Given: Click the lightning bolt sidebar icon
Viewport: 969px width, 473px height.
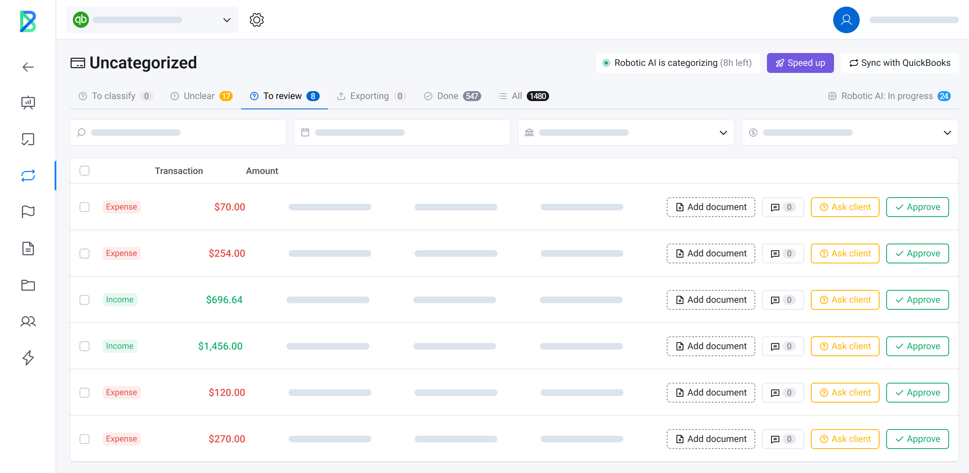Looking at the screenshot, I should pyautogui.click(x=28, y=357).
